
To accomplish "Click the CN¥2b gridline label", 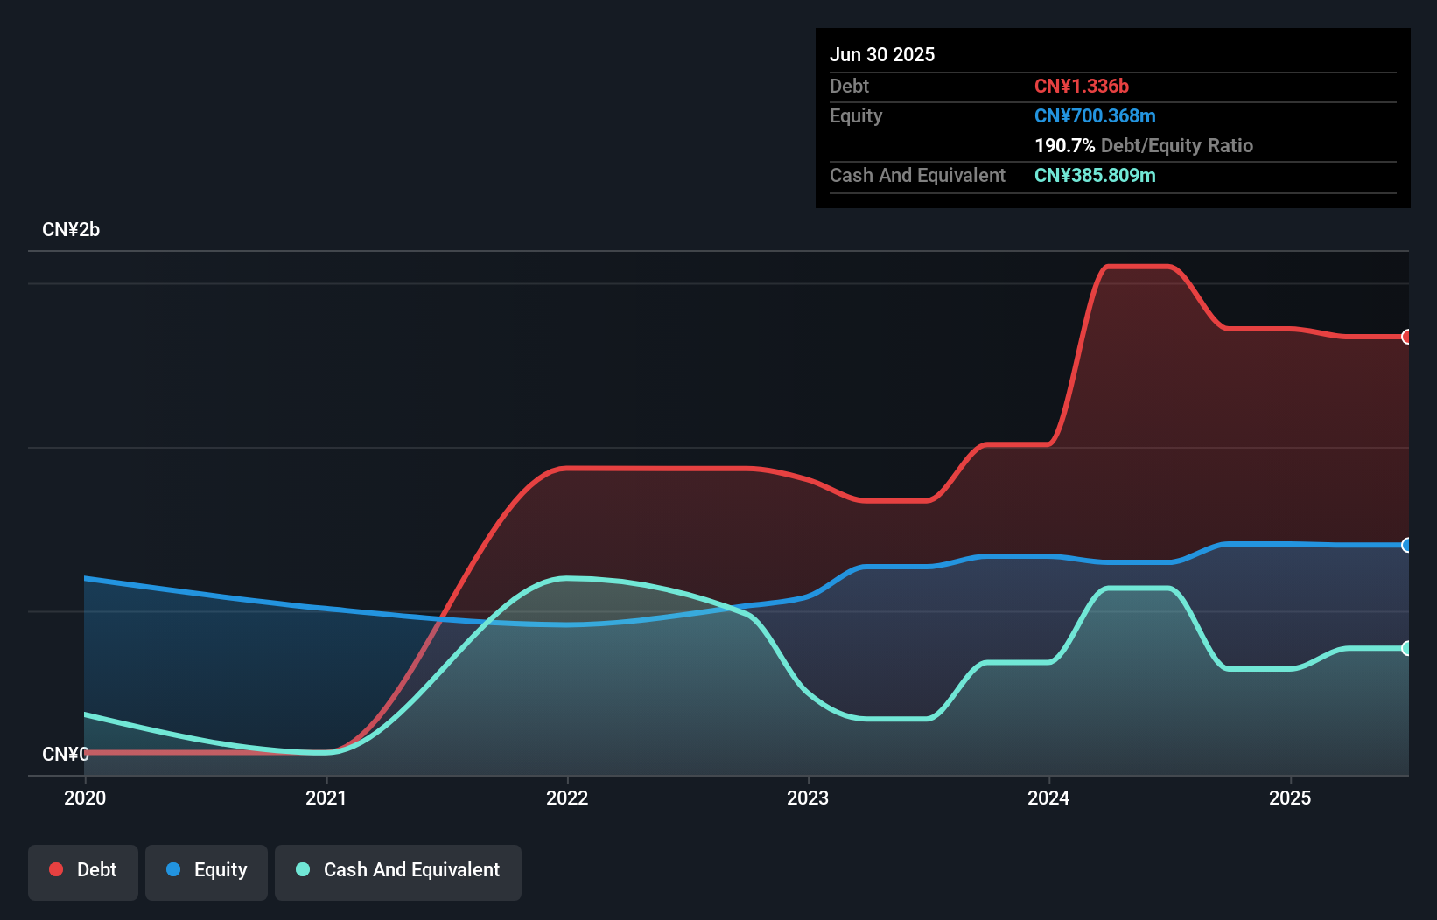I will (x=71, y=229).
